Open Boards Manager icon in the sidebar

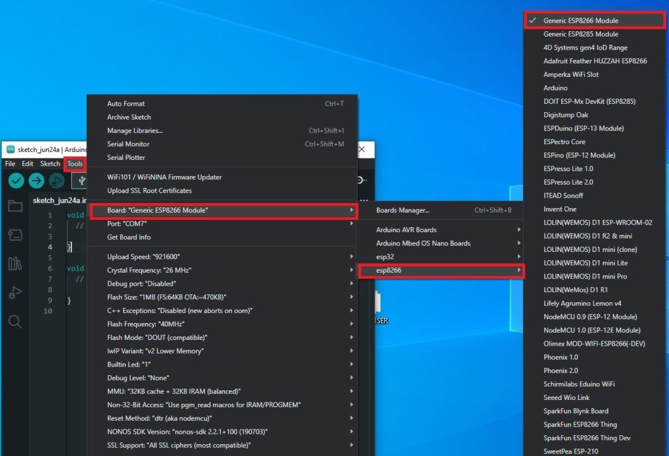click(x=14, y=235)
